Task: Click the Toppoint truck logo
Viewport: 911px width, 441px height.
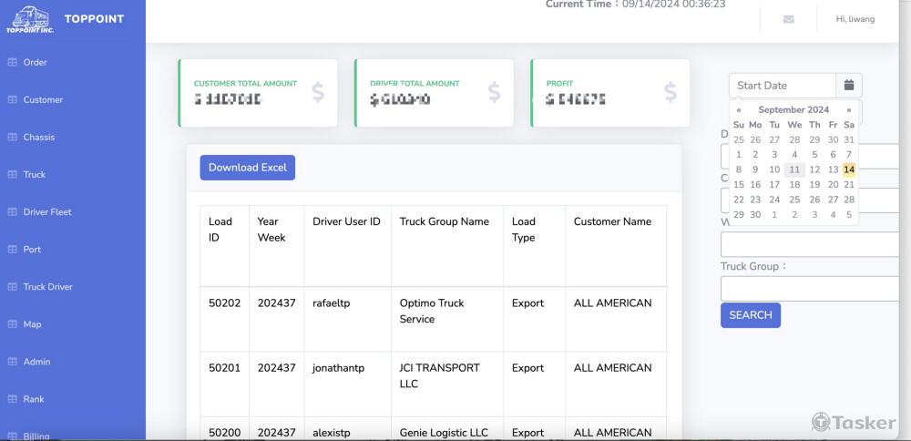Action: click(30, 19)
